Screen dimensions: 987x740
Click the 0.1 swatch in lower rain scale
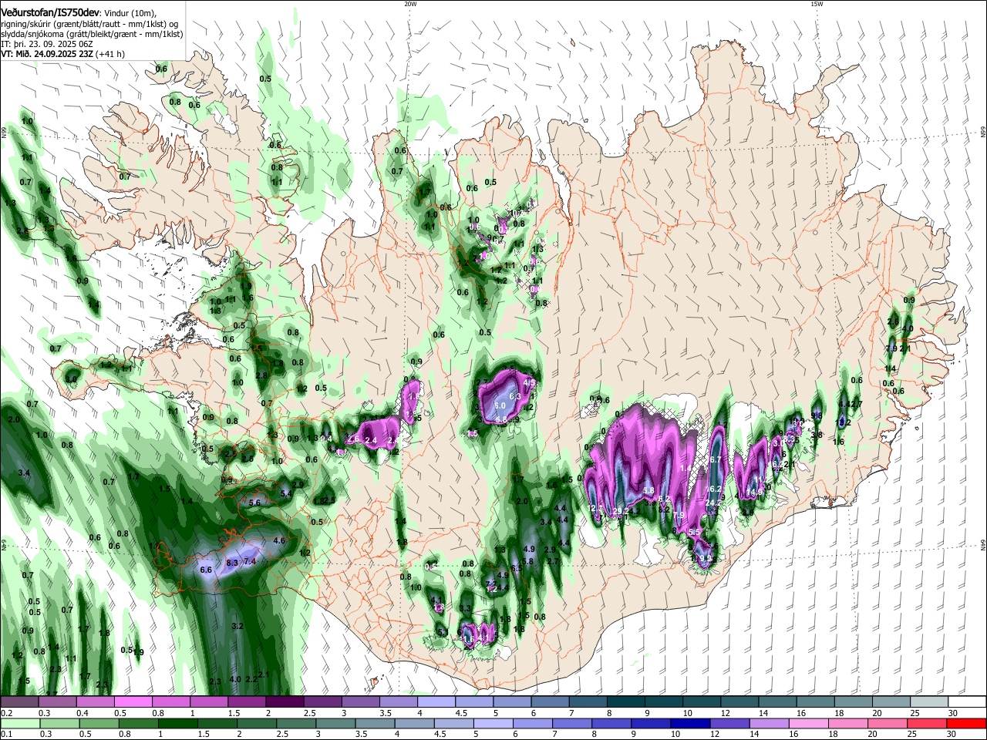point(20,723)
